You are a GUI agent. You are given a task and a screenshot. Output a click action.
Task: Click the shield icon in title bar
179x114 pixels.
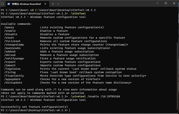point(2,4)
